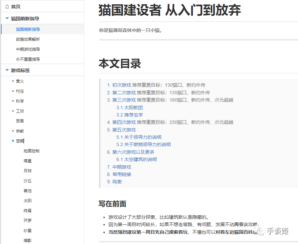
Task: Open the 科学 tab entry
Action: pyautogui.click(x=20, y=101)
